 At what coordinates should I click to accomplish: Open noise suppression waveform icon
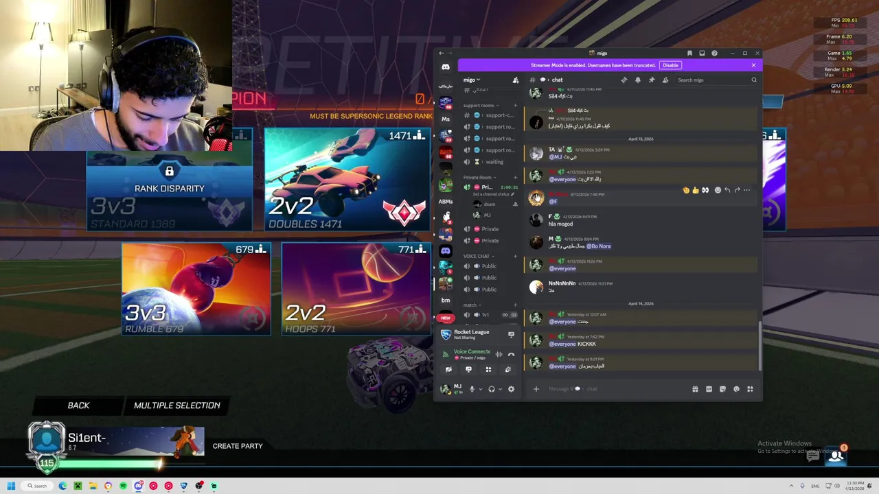click(499, 355)
